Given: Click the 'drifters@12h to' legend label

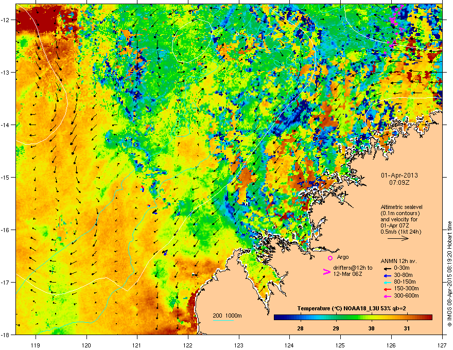Looking at the screenshot, I should point(353,268).
